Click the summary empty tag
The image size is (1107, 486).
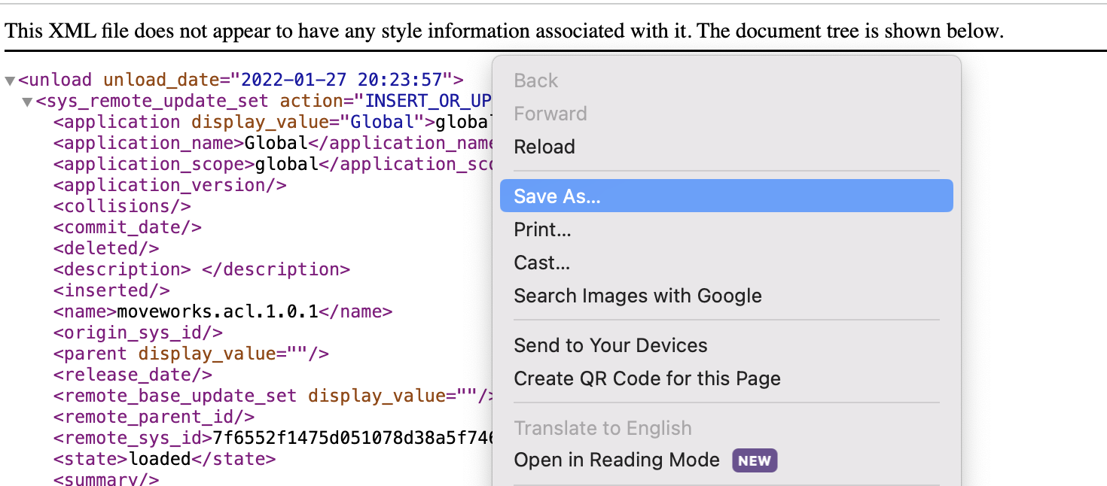[x=106, y=479]
